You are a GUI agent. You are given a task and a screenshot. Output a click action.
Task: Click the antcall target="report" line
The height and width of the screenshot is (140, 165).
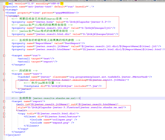tap(38, 61)
